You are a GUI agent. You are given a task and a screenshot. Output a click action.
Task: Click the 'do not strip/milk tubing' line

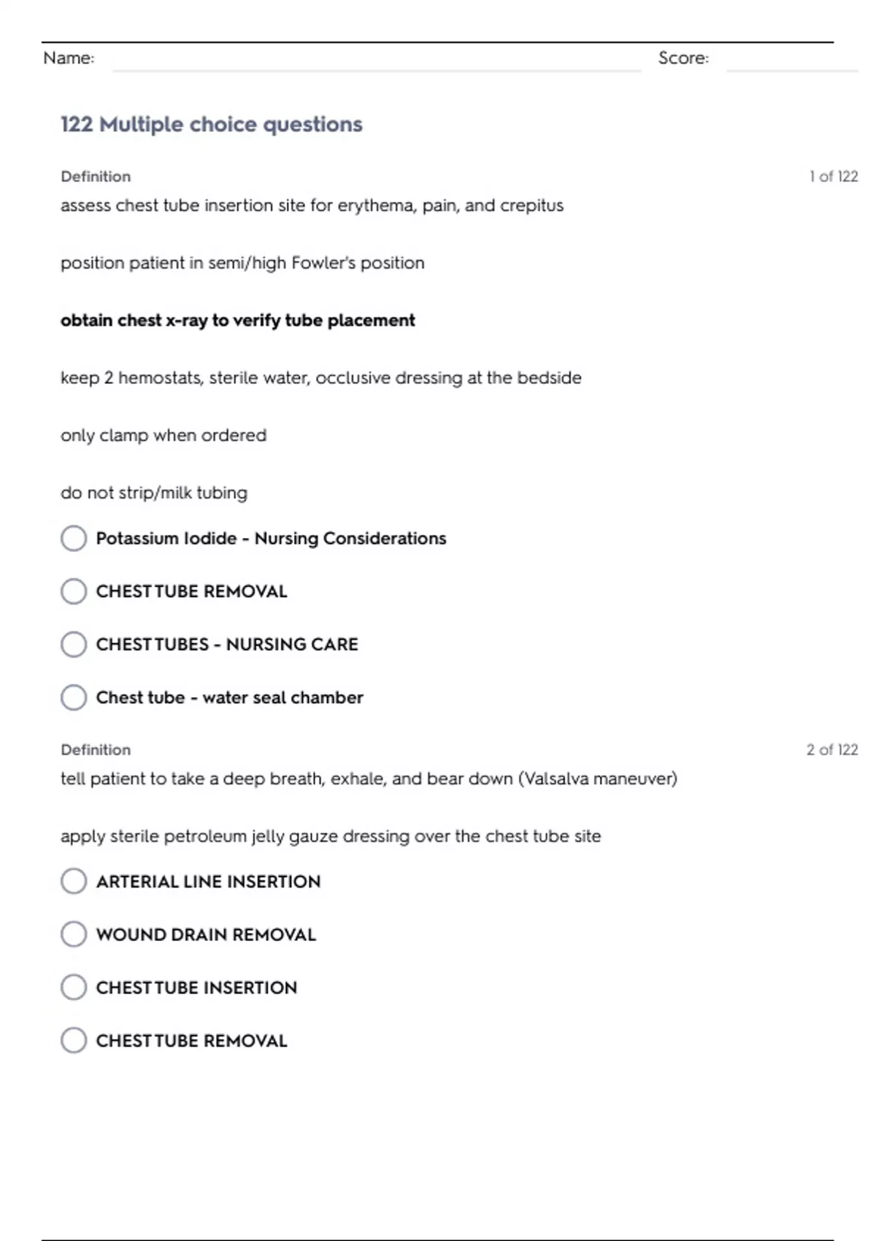pos(154,493)
